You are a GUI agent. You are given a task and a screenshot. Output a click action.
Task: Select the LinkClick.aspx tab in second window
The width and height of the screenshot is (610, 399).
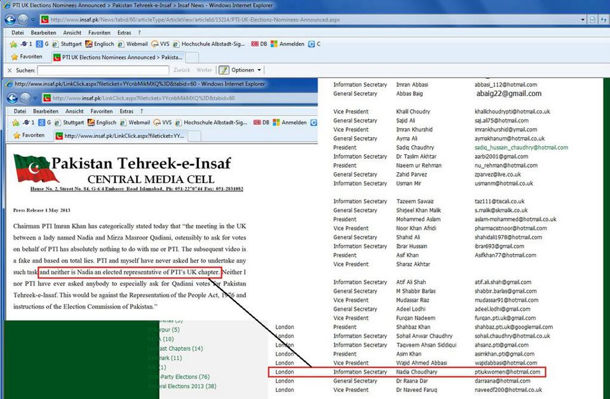121,136
